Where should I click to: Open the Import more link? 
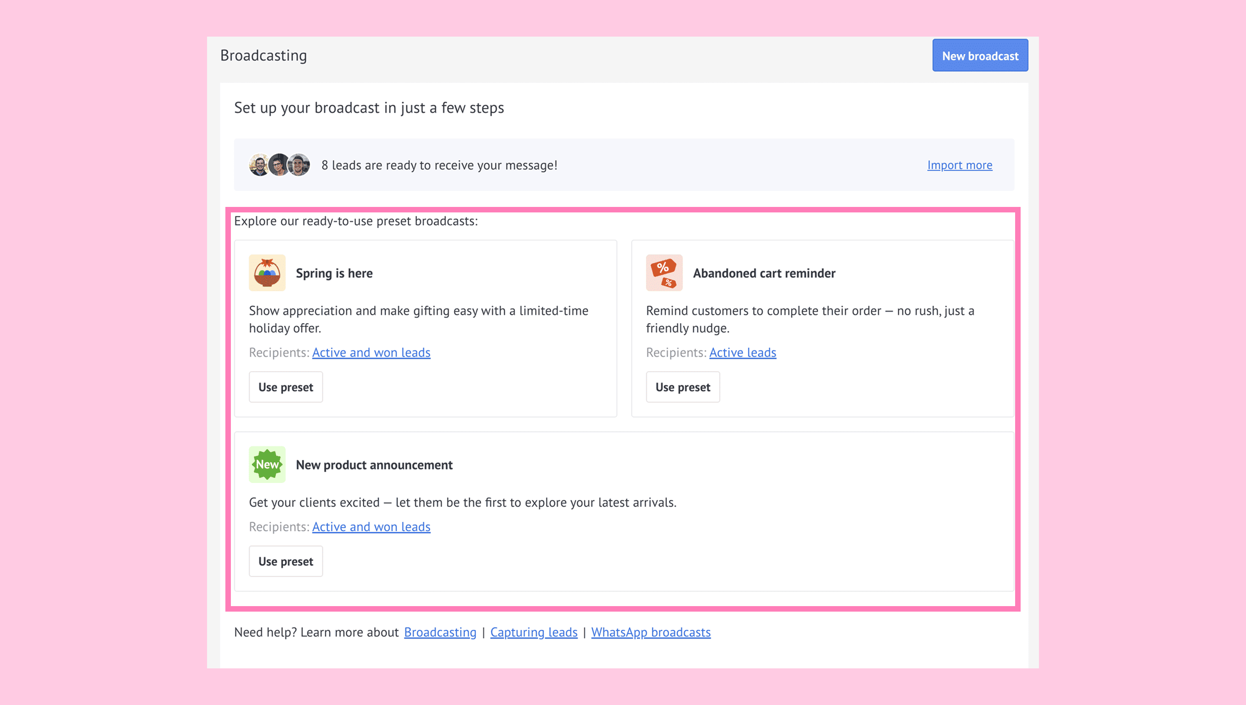tap(960, 165)
